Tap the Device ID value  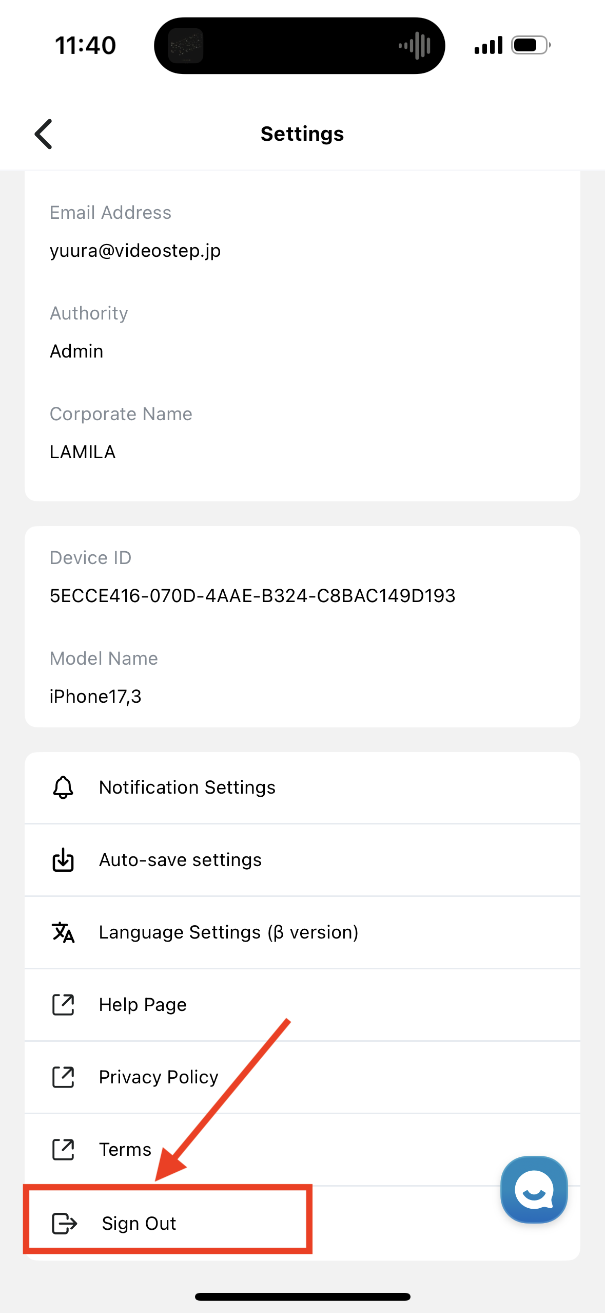point(252,596)
